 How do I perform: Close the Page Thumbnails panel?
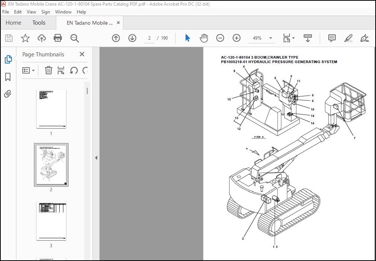pos(82,54)
